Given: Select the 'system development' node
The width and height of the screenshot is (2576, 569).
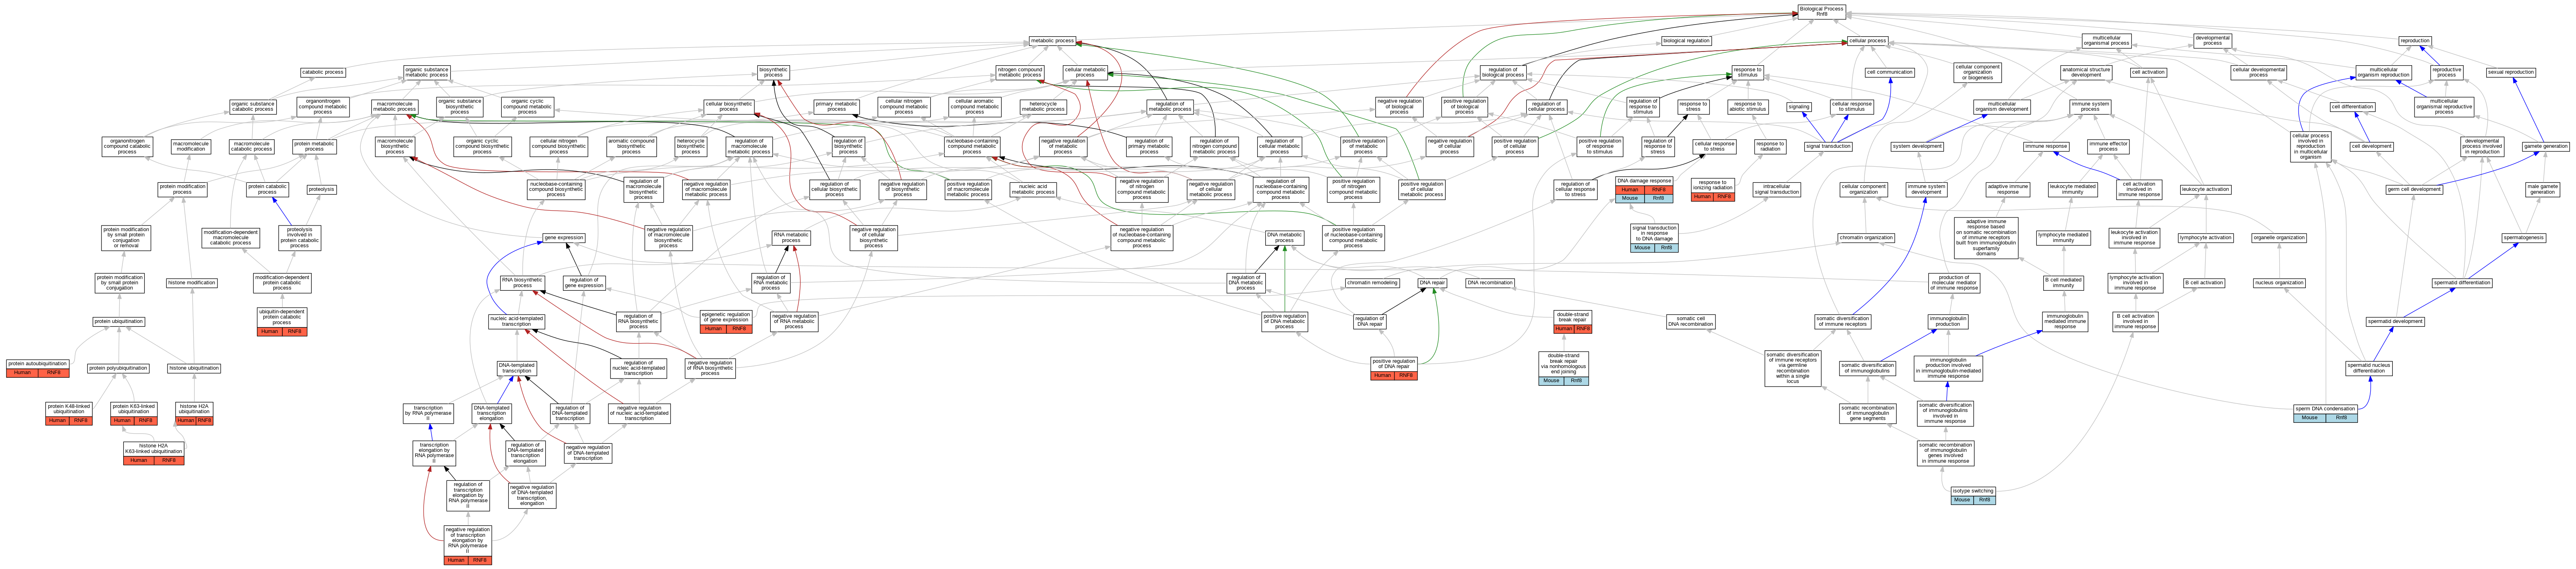Looking at the screenshot, I should tap(1917, 146).
